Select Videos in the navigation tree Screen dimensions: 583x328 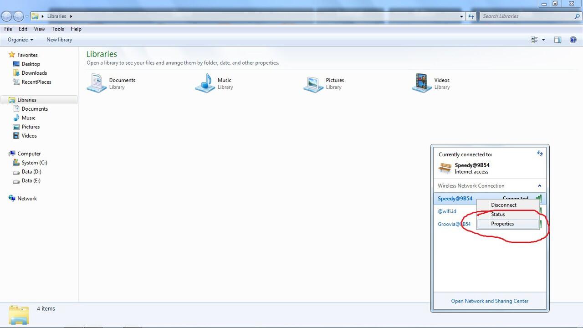point(29,136)
